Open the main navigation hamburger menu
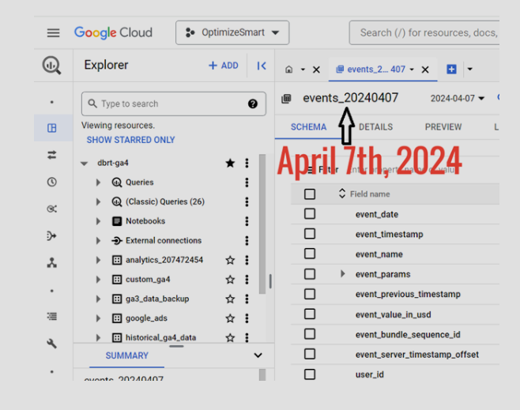The image size is (520, 410). [53, 33]
